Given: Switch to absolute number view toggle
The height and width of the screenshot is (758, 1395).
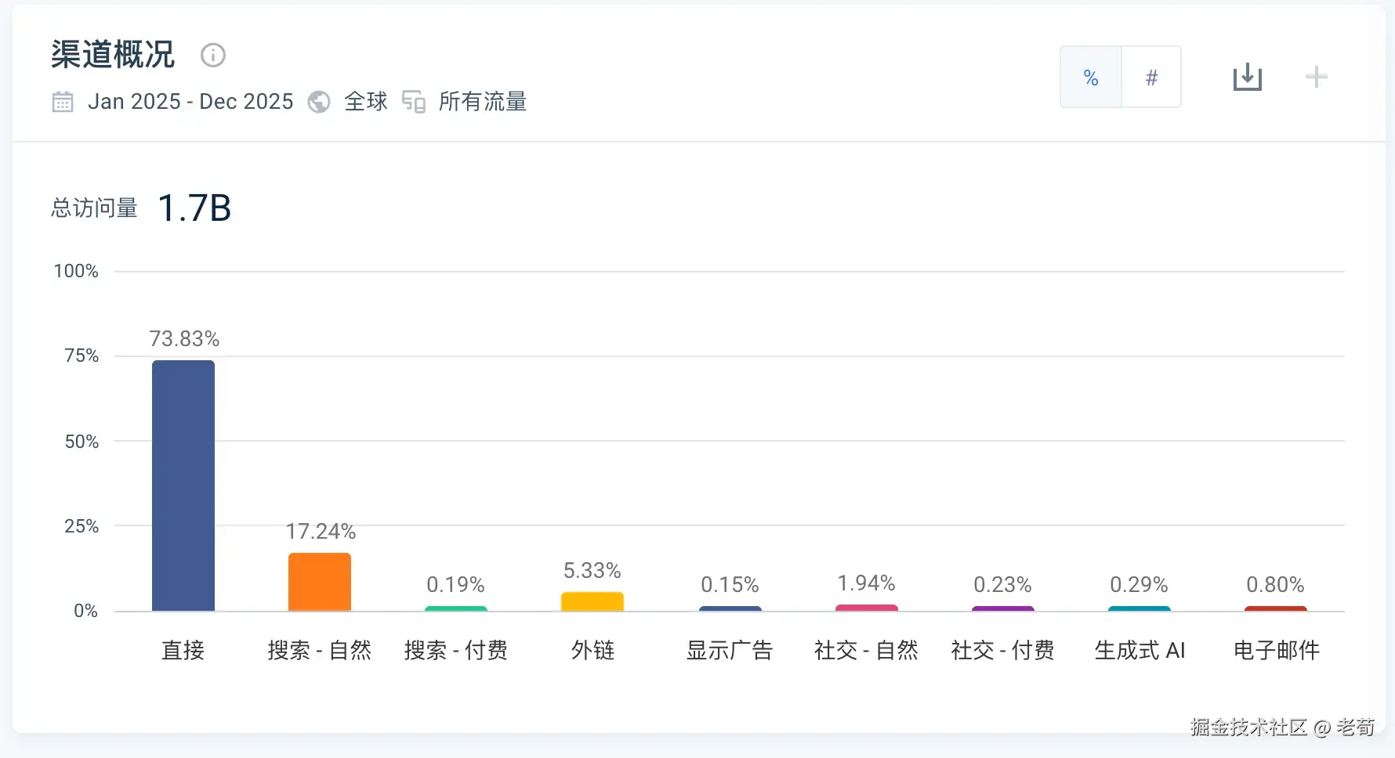Looking at the screenshot, I should point(1151,77).
